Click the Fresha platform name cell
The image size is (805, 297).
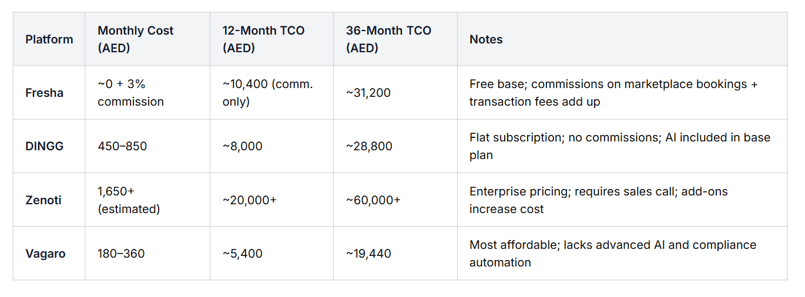[x=45, y=93]
